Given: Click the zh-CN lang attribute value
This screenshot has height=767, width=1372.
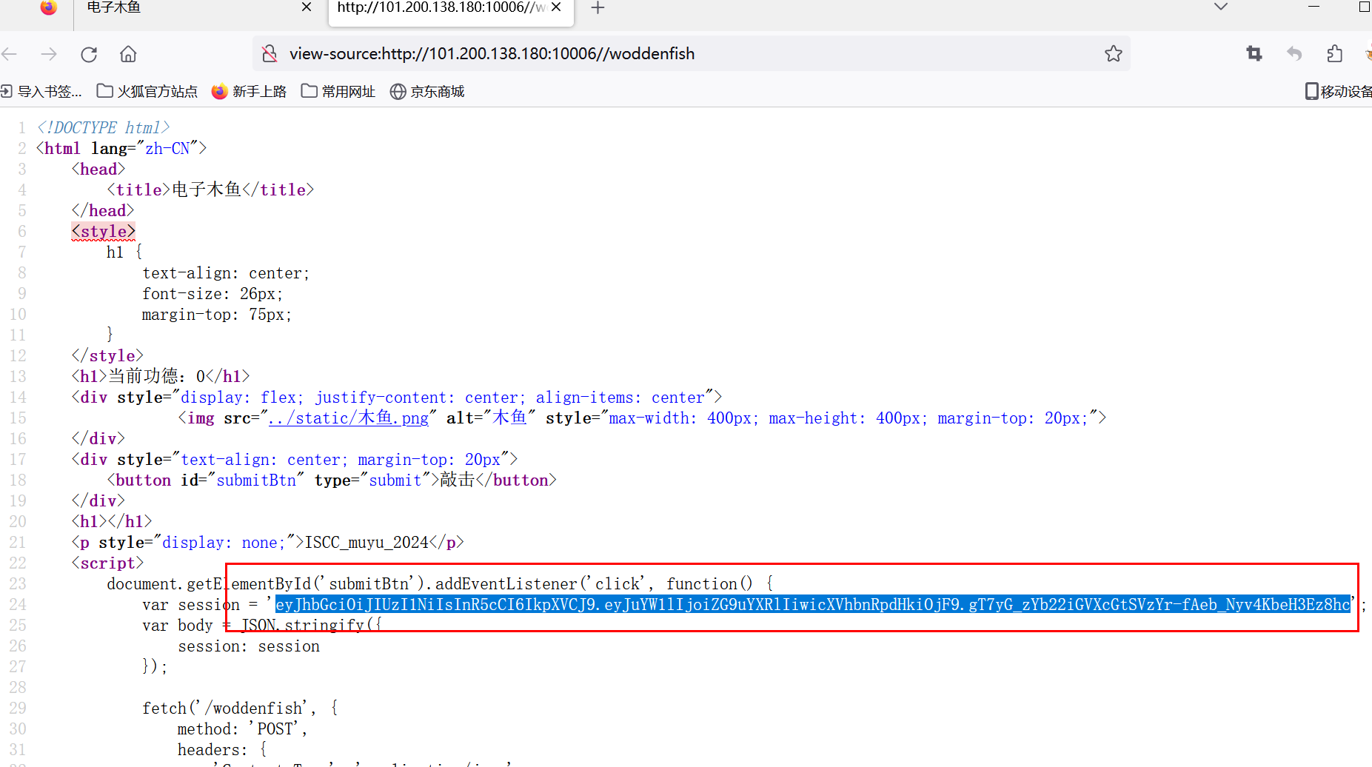Looking at the screenshot, I should 167,149.
